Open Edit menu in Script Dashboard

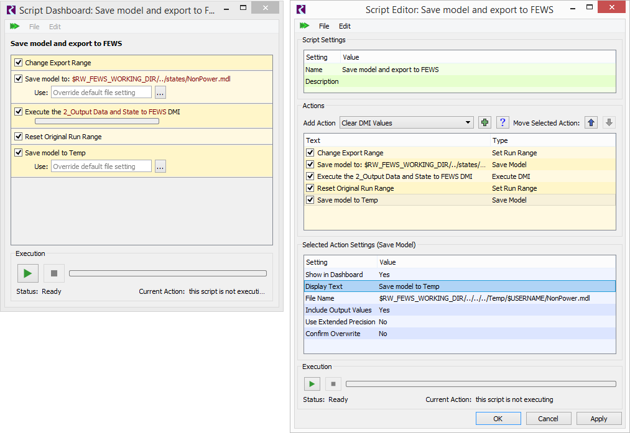pos(55,27)
